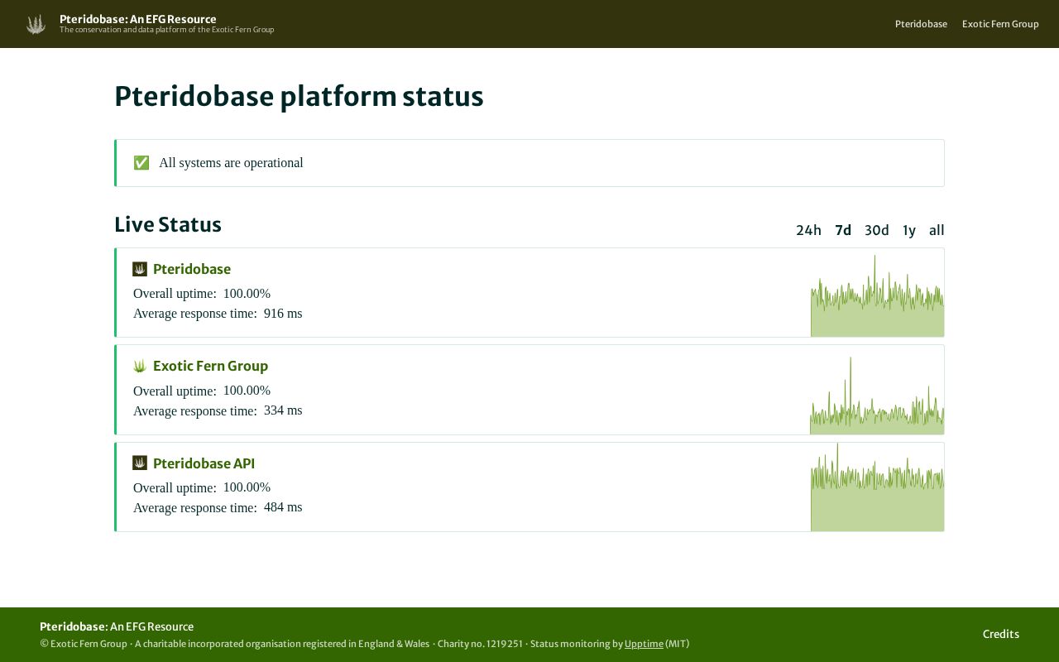Image resolution: width=1059 pixels, height=662 pixels.
Task: Switch to the 1y time range
Action: point(909,230)
